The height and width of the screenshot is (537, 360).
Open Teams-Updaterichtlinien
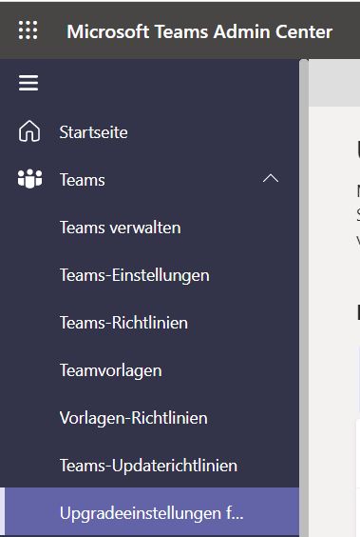click(148, 466)
